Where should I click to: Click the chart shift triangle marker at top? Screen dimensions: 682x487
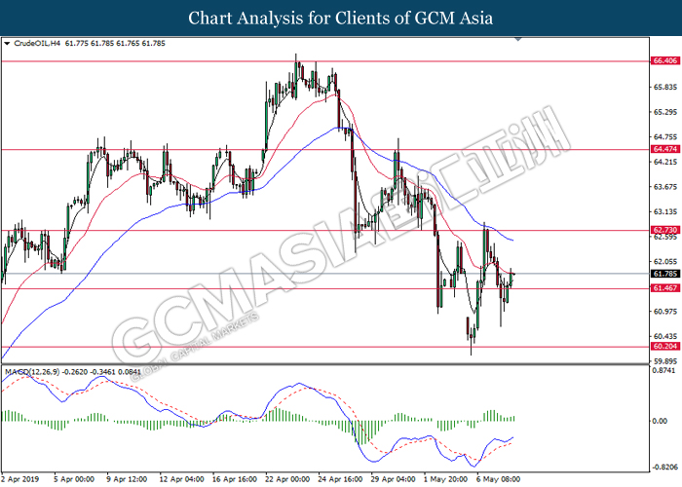coord(517,39)
